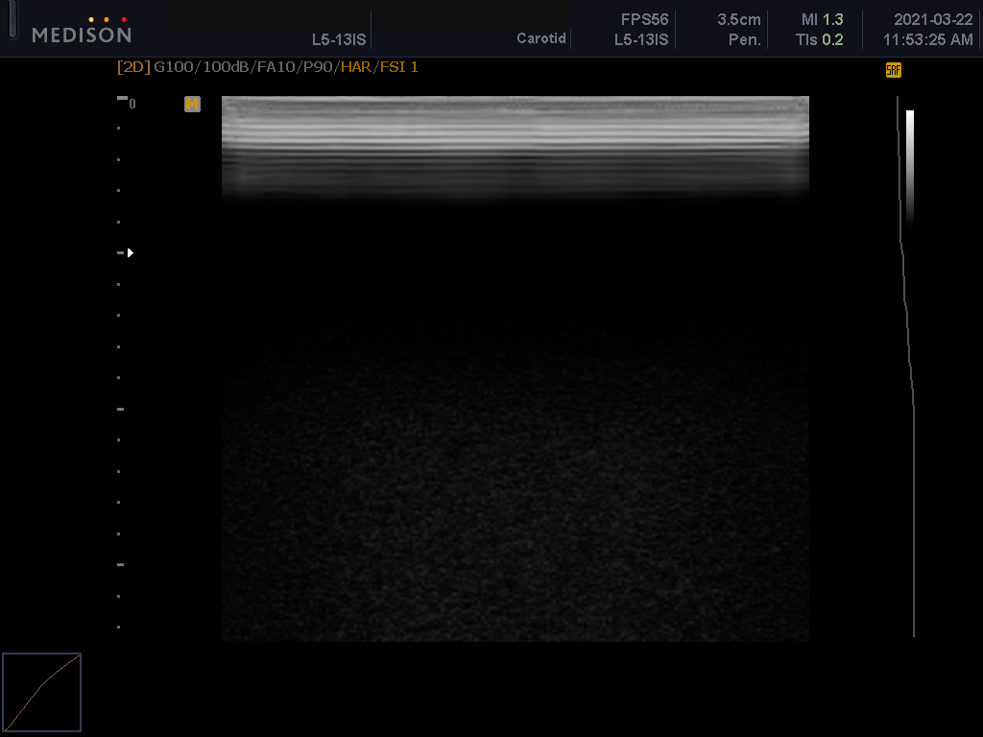The height and width of the screenshot is (737, 983).
Task: Click the SRF icon at top right
Action: pyautogui.click(x=893, y=70)
